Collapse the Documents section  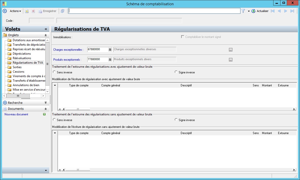[46, 109]
